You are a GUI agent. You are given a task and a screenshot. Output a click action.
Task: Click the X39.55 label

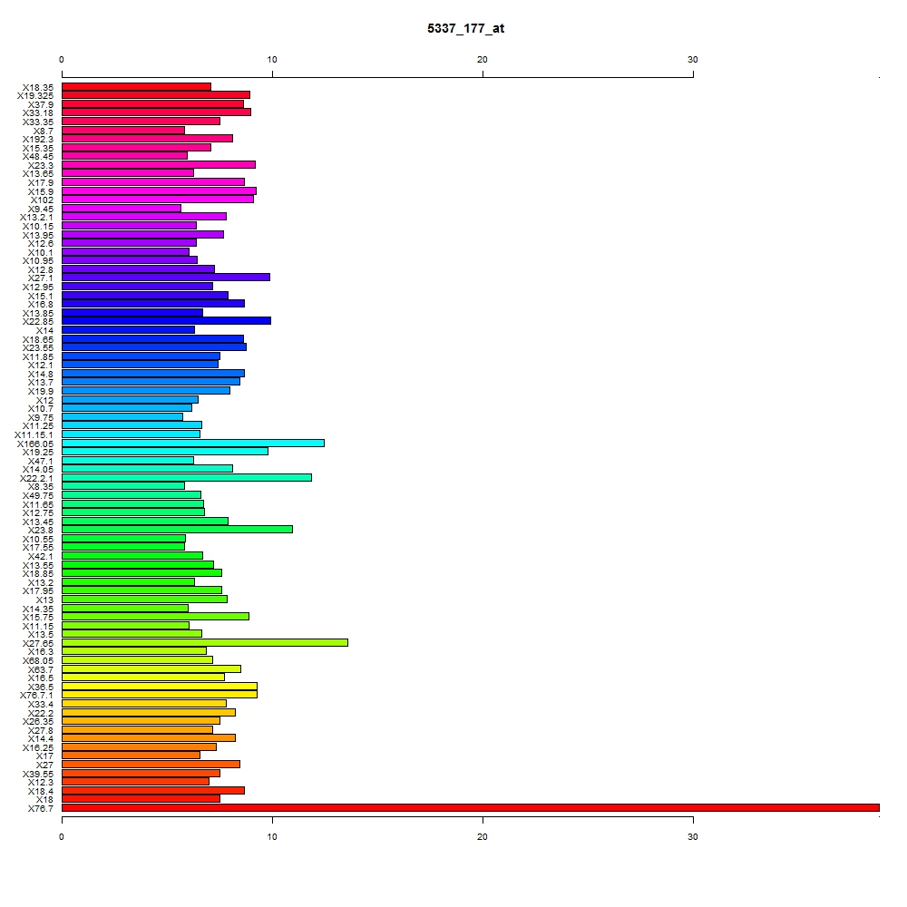[38, 774]
